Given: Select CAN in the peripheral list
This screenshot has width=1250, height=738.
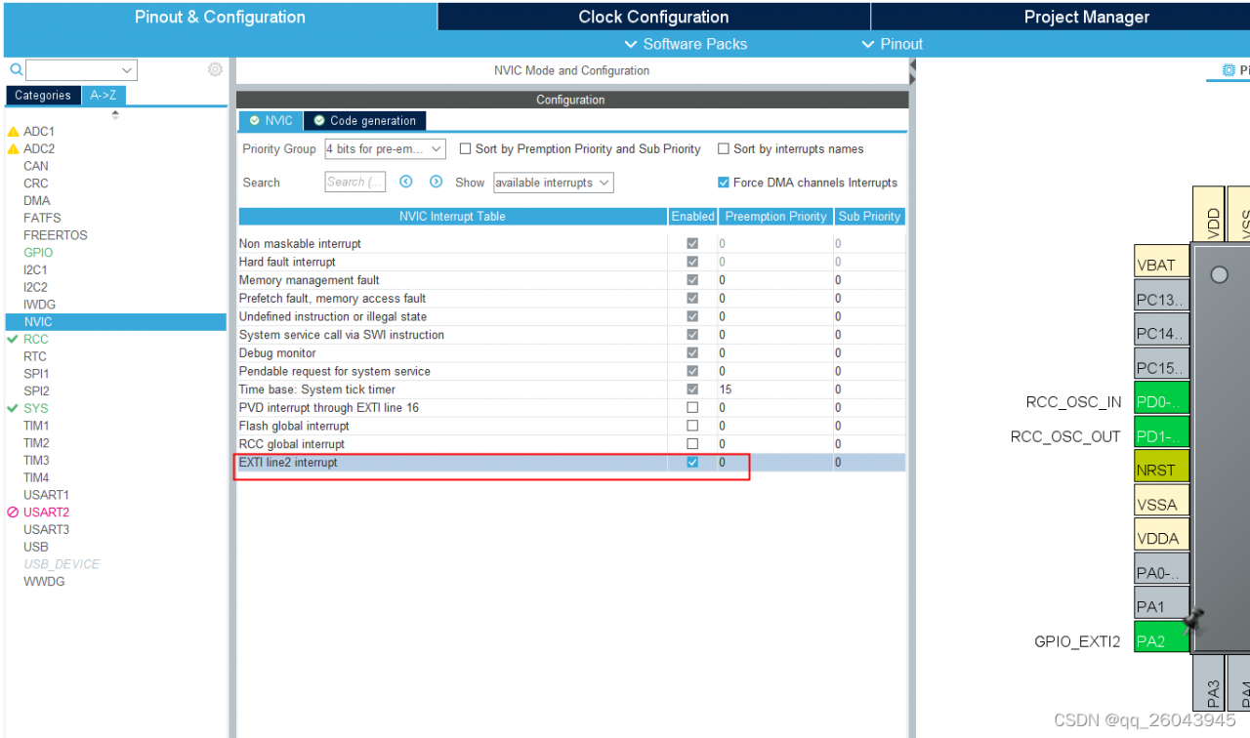Looking at the screenshot, I should pos(36,166).
